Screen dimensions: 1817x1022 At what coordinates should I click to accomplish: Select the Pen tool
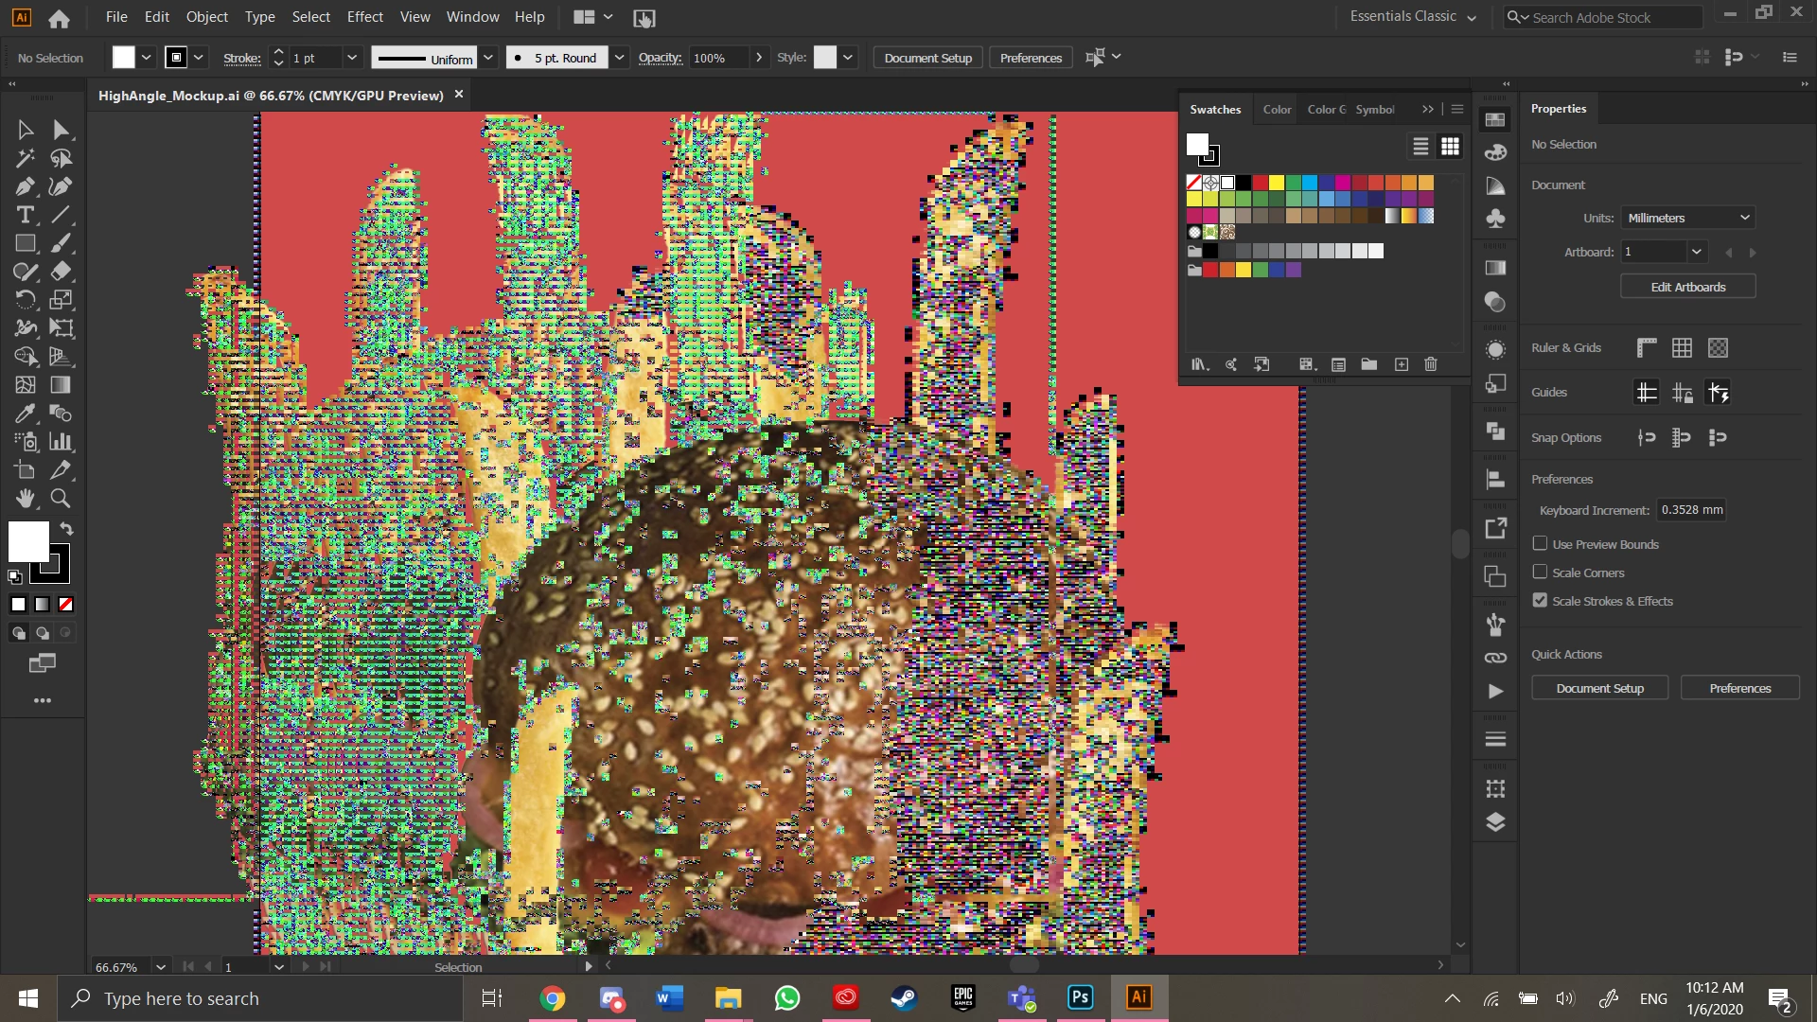pos(25,186)
